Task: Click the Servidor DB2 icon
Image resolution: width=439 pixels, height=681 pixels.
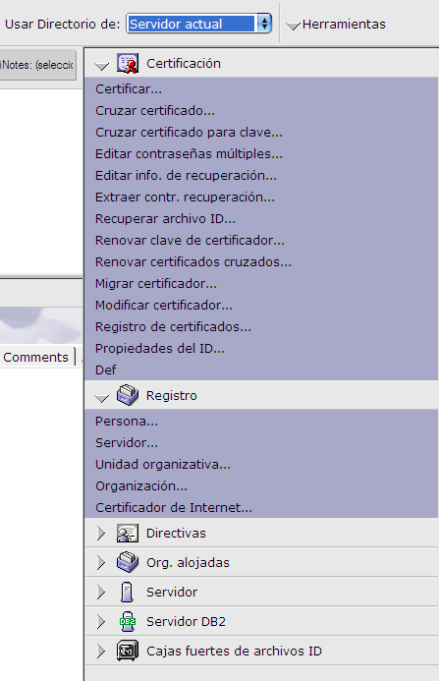Action: click(128, 621)
